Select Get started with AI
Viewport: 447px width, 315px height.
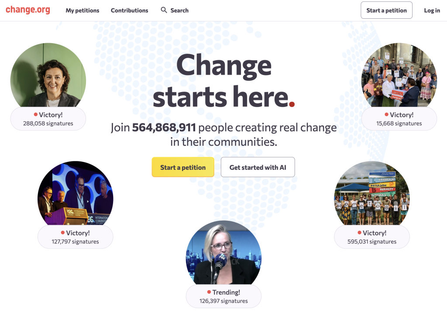258,167
